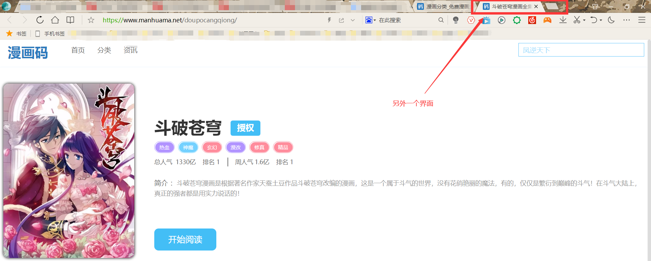Click the 周人气 1.6亿 text

pyautogui.click(x=252, y=162)
